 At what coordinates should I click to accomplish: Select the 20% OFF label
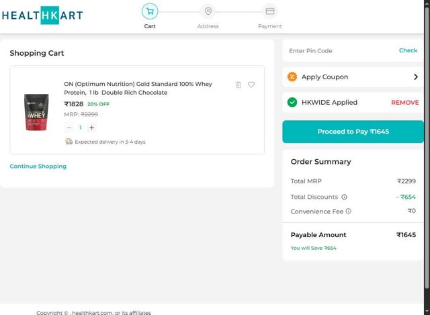click(99, 104)
